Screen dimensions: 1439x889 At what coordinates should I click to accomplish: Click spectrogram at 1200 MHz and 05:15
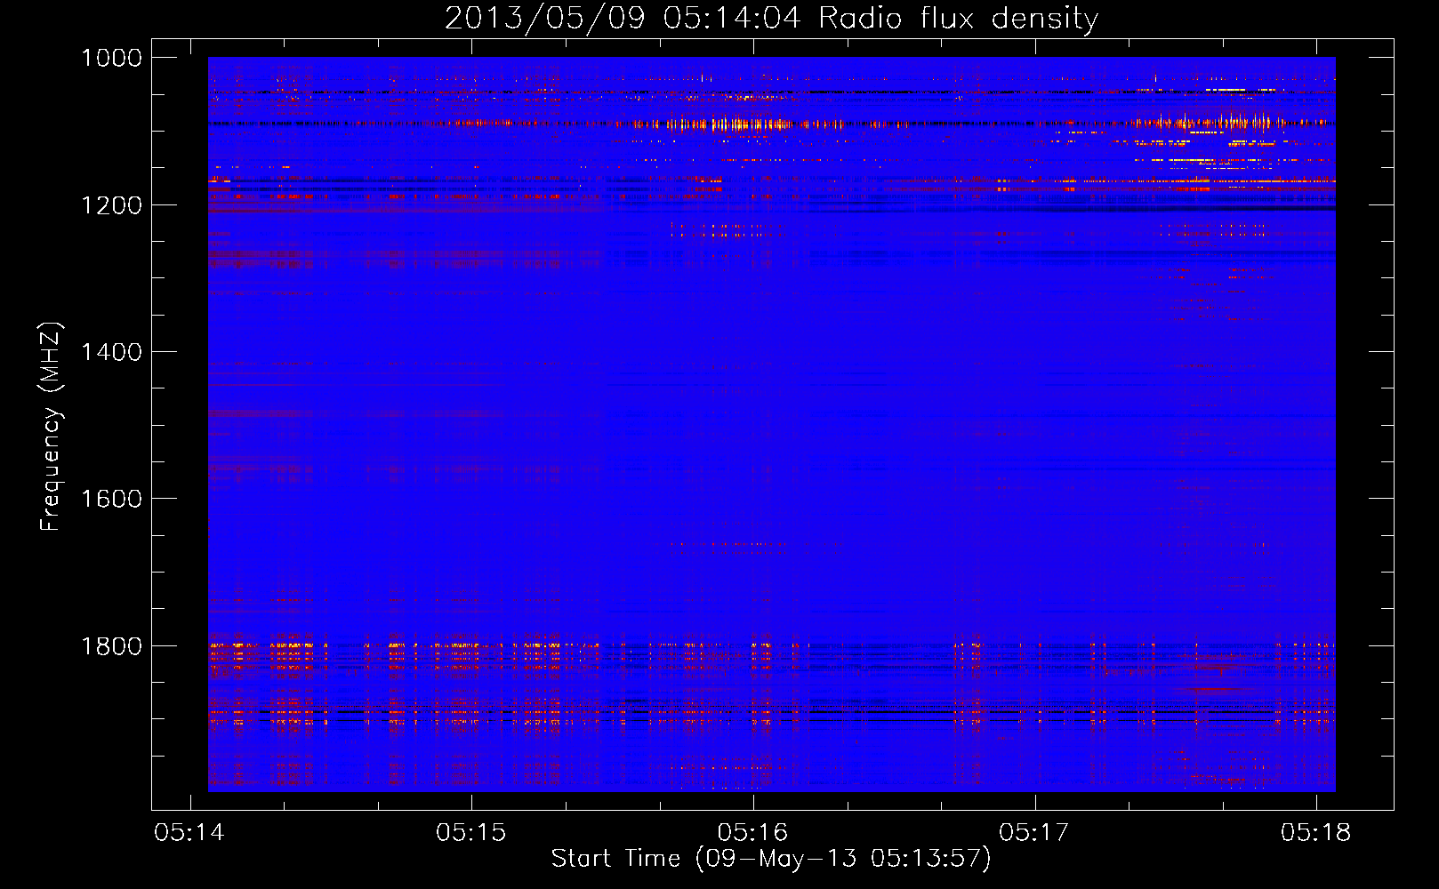click(x=471, y=204)
